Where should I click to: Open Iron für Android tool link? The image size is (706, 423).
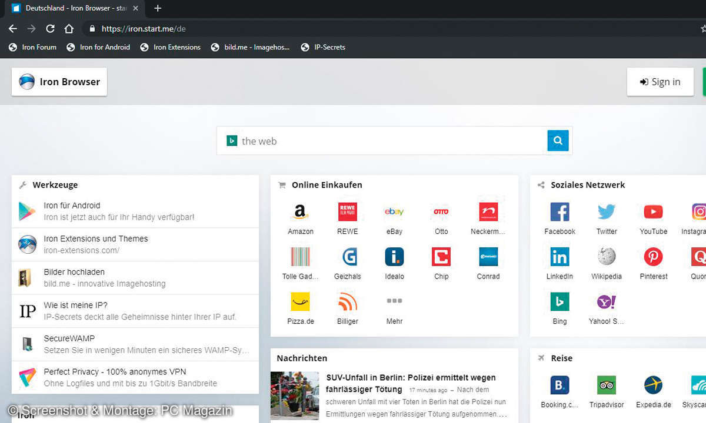pyautogui.click(x=135, y=211)
